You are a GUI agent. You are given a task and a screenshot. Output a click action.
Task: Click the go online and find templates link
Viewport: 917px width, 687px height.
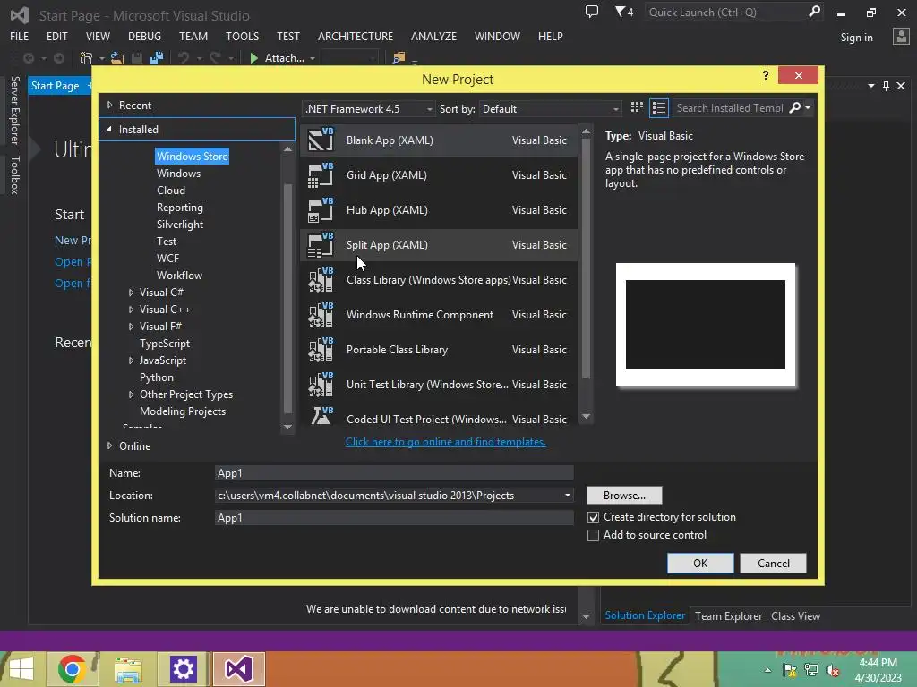pyautogui.click(x=446, y=442)
